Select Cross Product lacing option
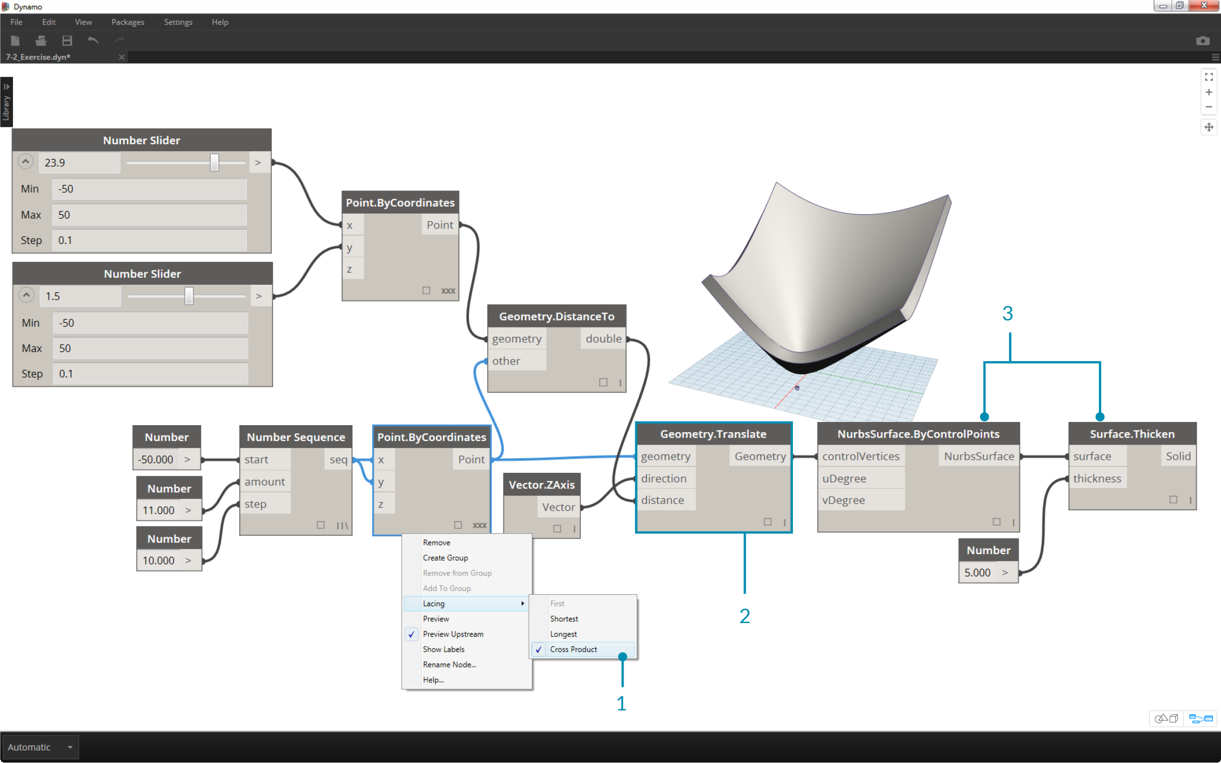 coord(573,649)
